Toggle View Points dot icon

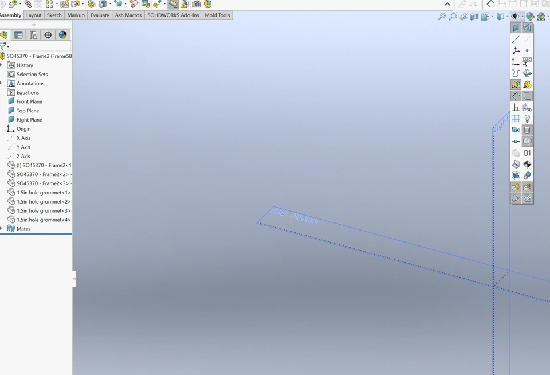[x=527, y=50]
